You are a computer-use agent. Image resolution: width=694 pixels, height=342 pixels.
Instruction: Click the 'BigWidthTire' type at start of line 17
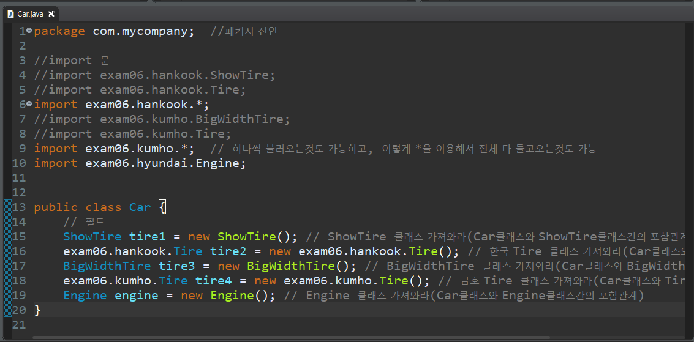[107, 266]
